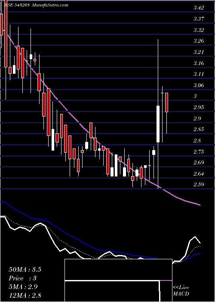Screen dimensions: 215x302
Task: Click the 3.16 price axis label
Action: [199, 63]
